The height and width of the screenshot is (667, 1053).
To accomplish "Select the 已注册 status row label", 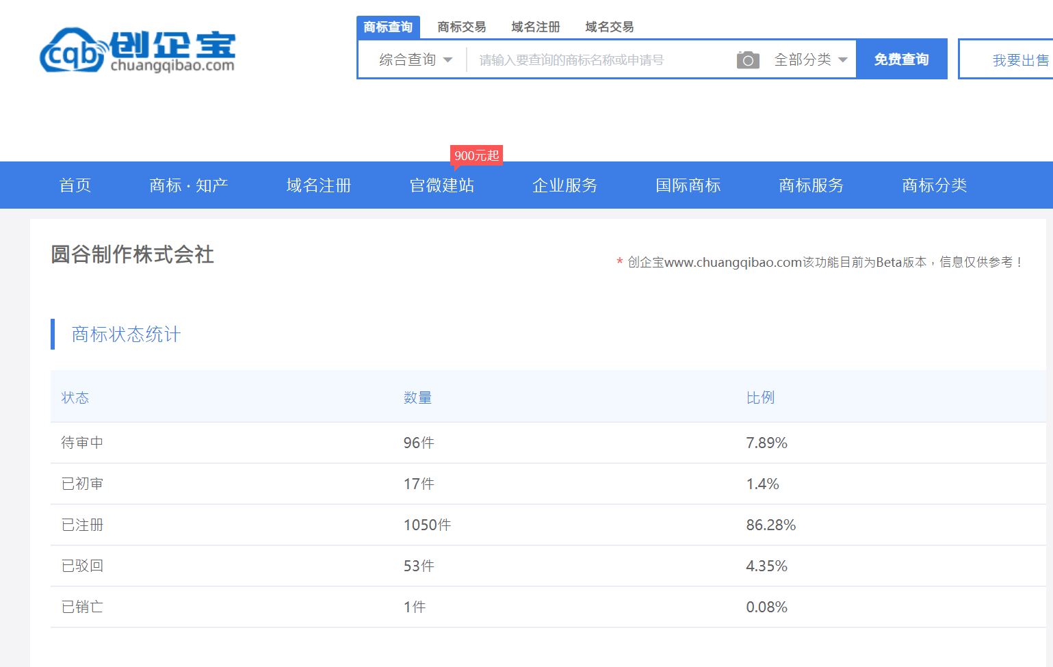I will tap(82, 525).
